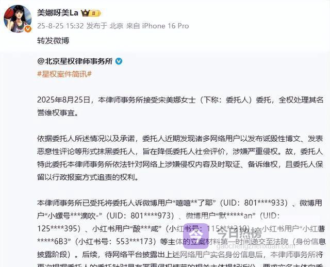Click the paragraph starting 依据委托人所述情况
The image size is (330, 267).
pyautogui.click(x=180, y=158)
